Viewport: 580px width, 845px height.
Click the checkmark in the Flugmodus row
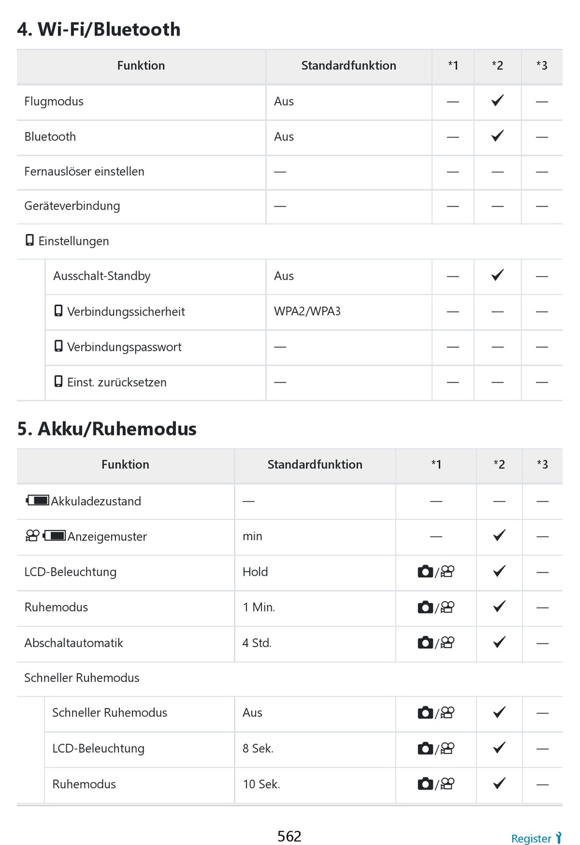[x=498, y=101]
